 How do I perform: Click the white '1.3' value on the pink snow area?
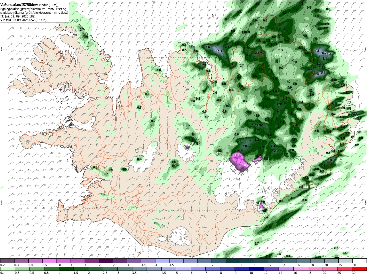click(237, 155)
